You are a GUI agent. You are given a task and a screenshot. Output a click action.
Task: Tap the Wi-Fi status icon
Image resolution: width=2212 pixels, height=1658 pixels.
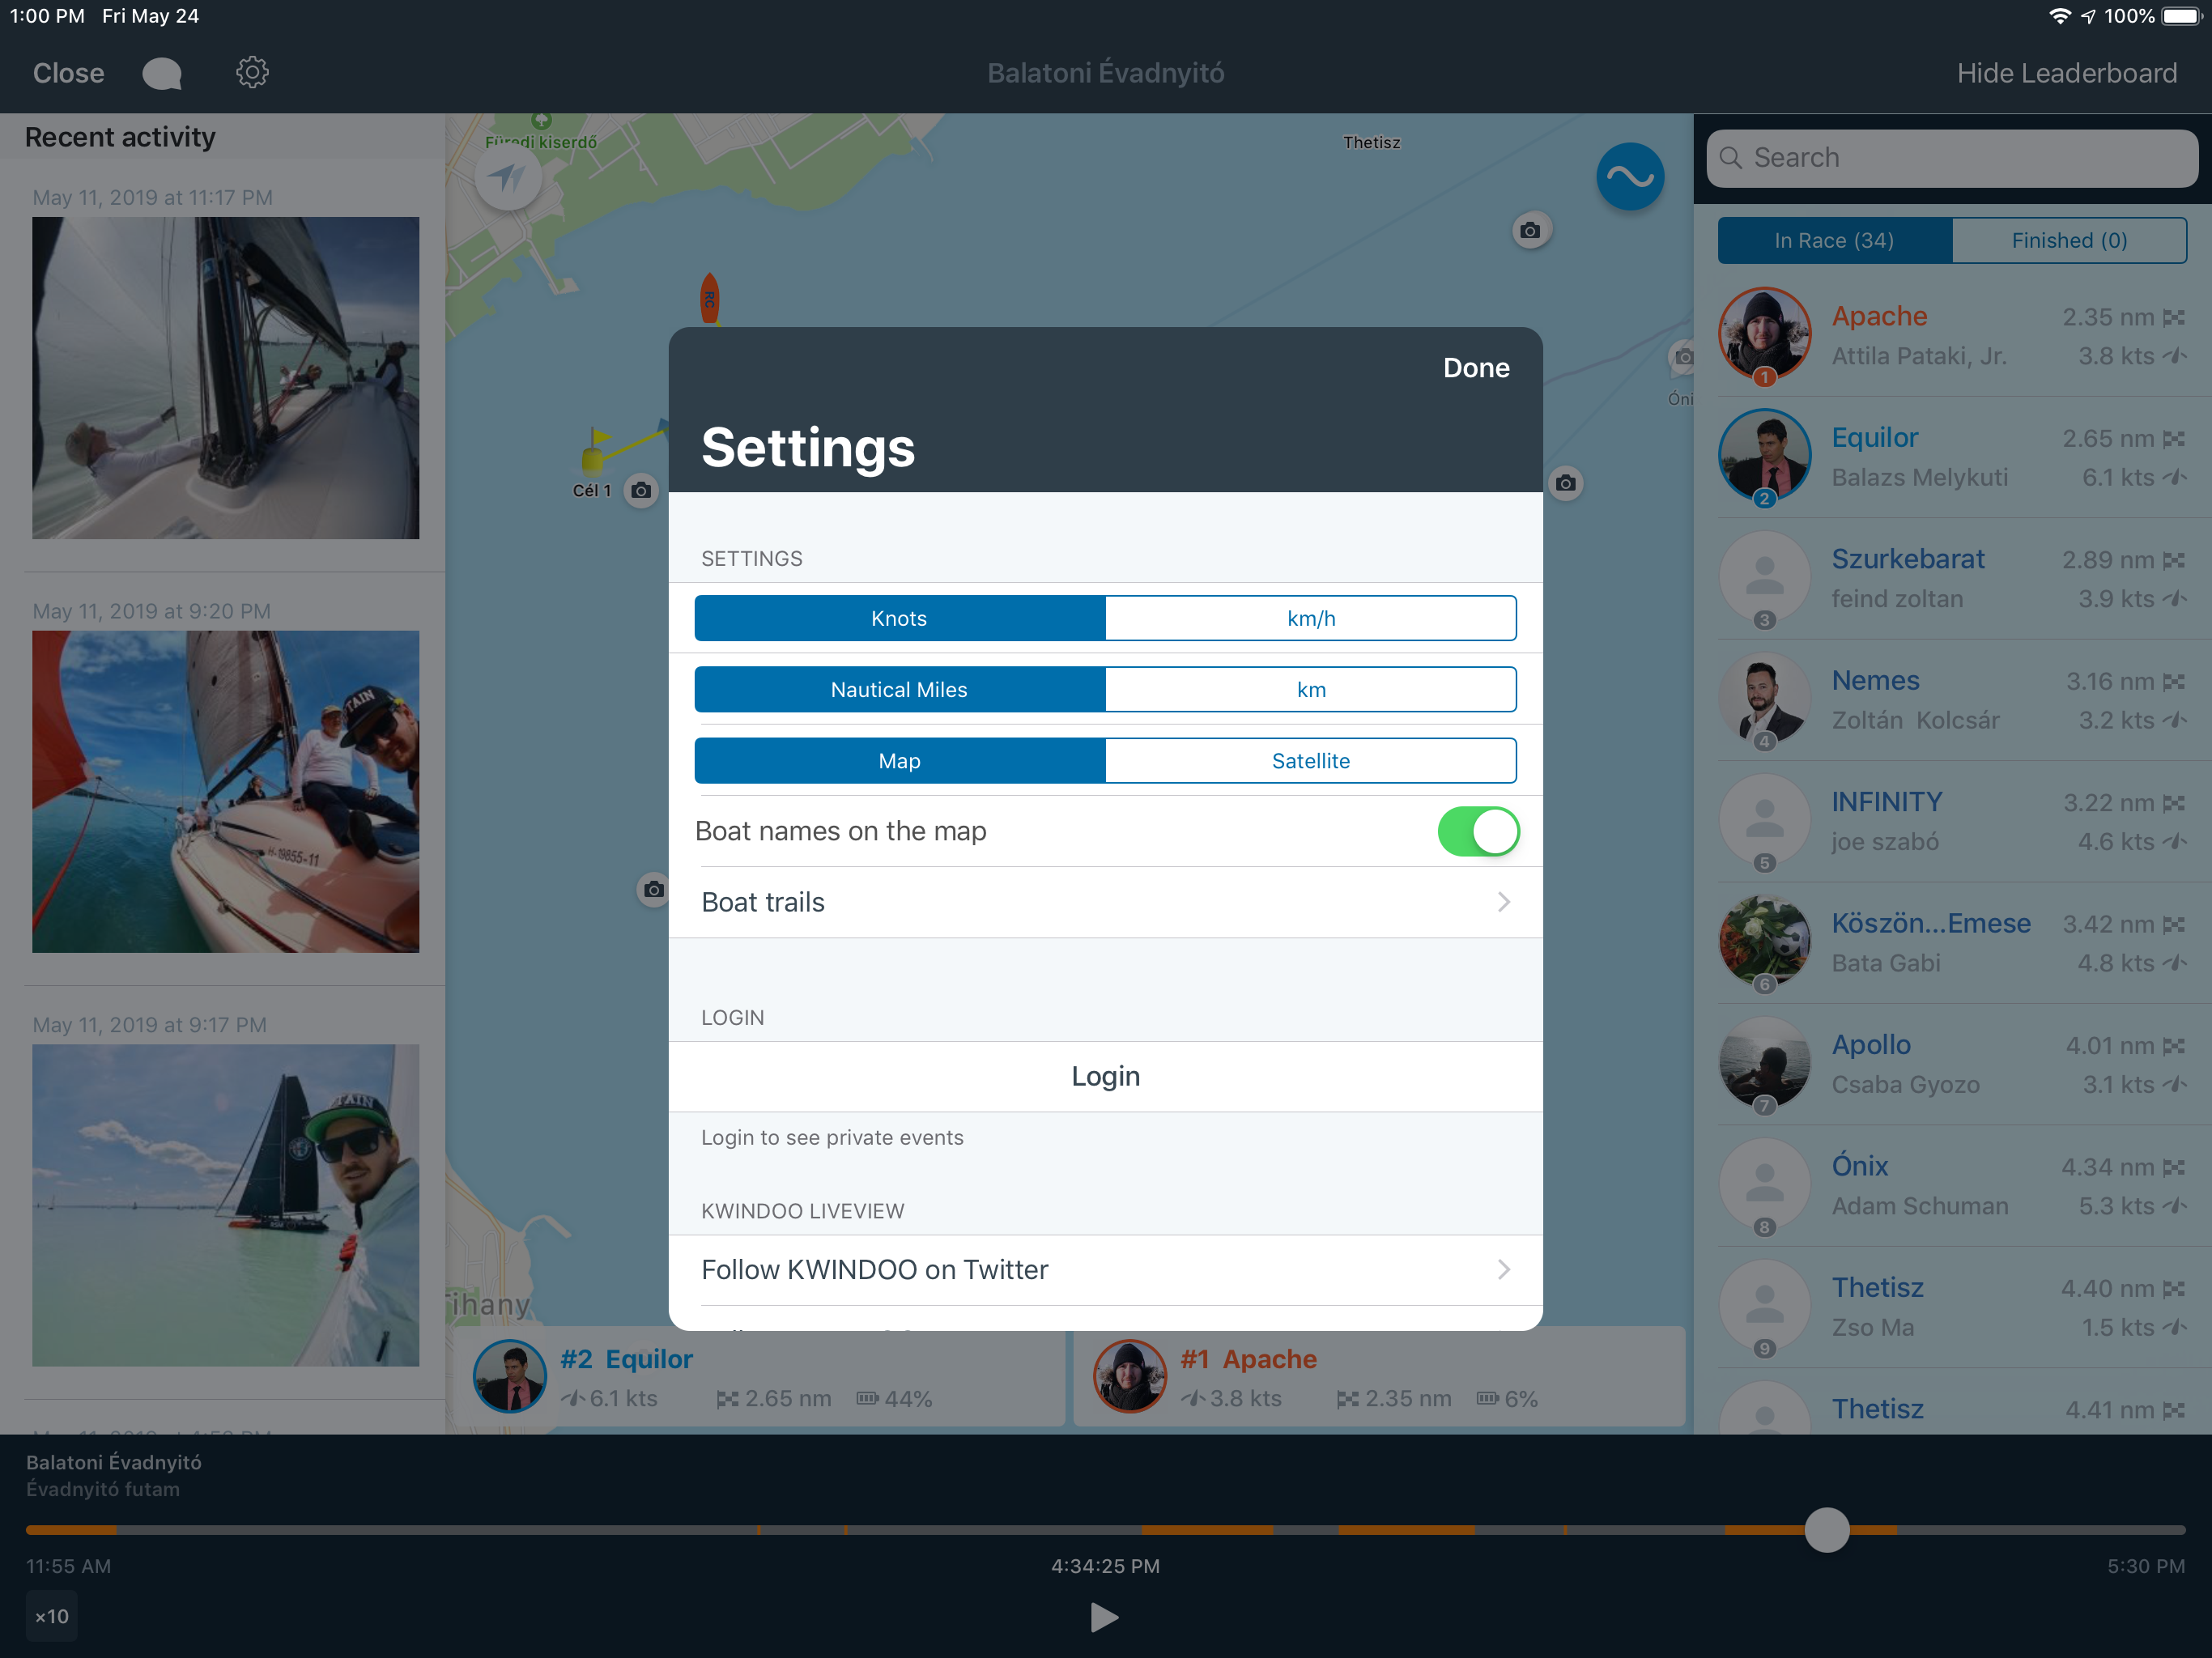coord(2059,16)
